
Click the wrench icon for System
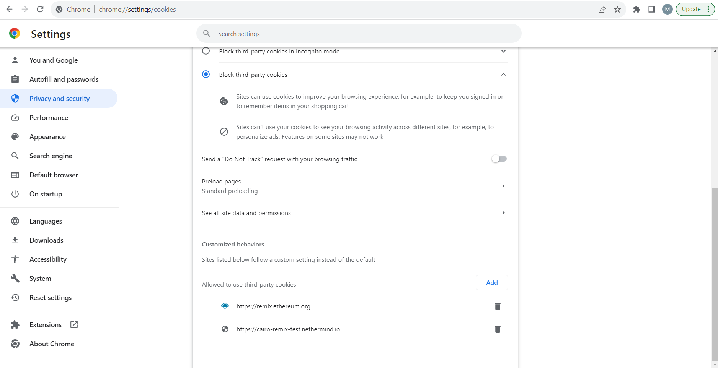pyautogui.click(x=15, y=278)
